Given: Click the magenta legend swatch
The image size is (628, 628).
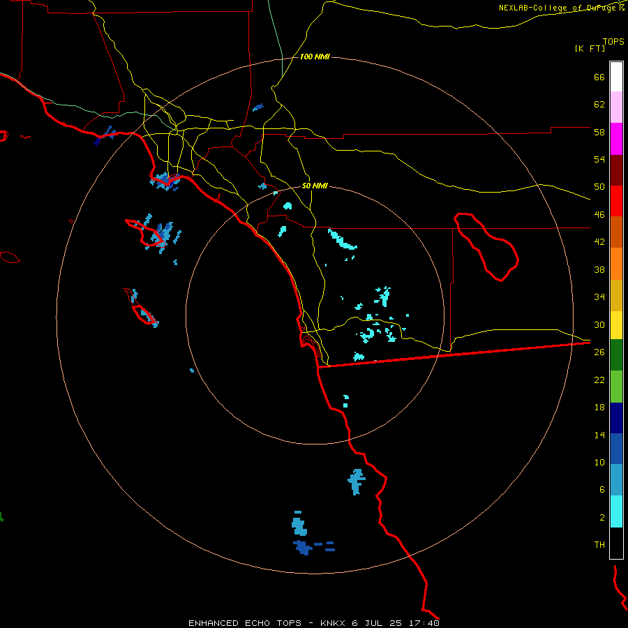Looking at the screenshot, I should click(x=616, y=139).
